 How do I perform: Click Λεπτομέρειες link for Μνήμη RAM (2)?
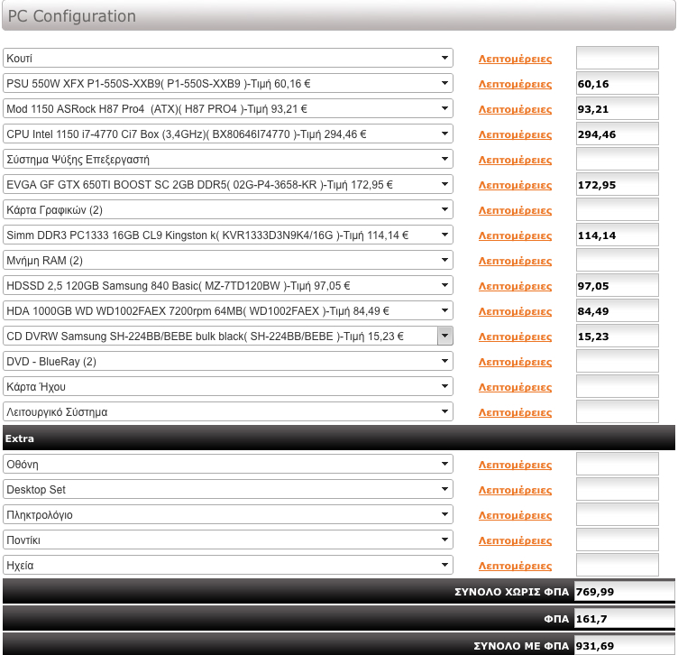(515, 261)
